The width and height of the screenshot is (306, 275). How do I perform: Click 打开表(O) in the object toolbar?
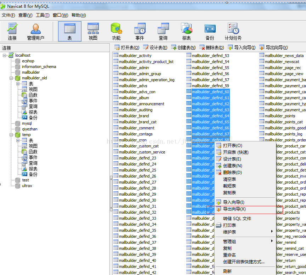pos(127,47)
